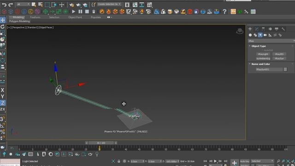The image size is (295, 166).
Task: Switch to the Motion panel tab
Action: pos(270,29)
